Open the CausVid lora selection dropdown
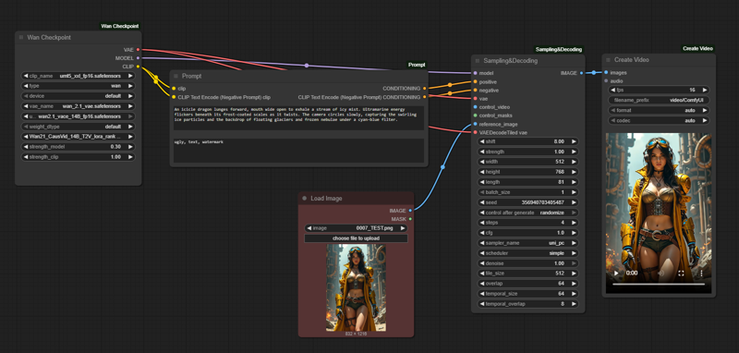 [x=79, y=137]
